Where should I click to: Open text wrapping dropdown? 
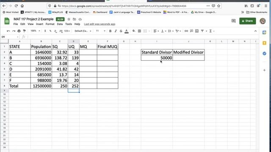click(171, 31)
